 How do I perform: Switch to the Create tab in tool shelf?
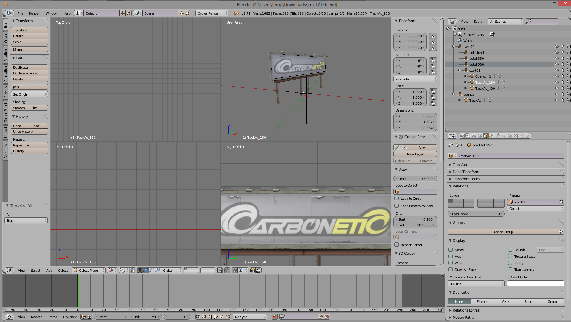[5, 38]
